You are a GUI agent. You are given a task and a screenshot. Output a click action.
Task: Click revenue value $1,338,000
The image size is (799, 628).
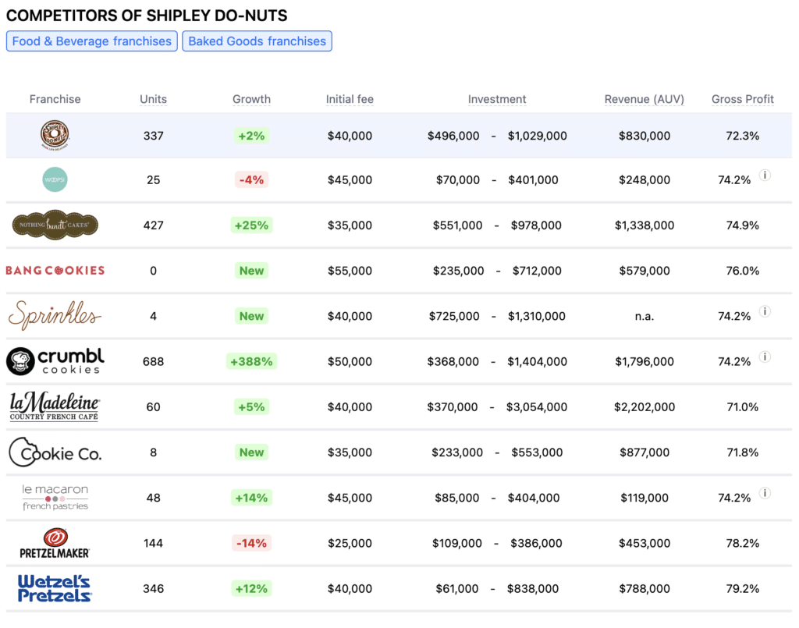[644, 225]
